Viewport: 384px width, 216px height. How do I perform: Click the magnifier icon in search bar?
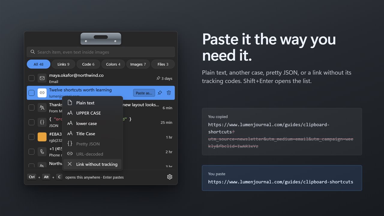click(33, 52)
